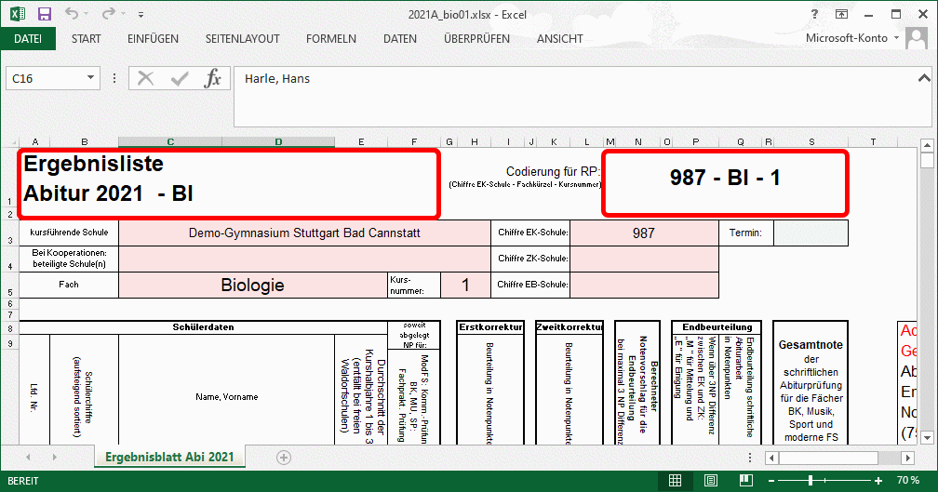Viewport: 938px width, 492px height.
Task: Click the DATEI button
Action: pos(28,39)
